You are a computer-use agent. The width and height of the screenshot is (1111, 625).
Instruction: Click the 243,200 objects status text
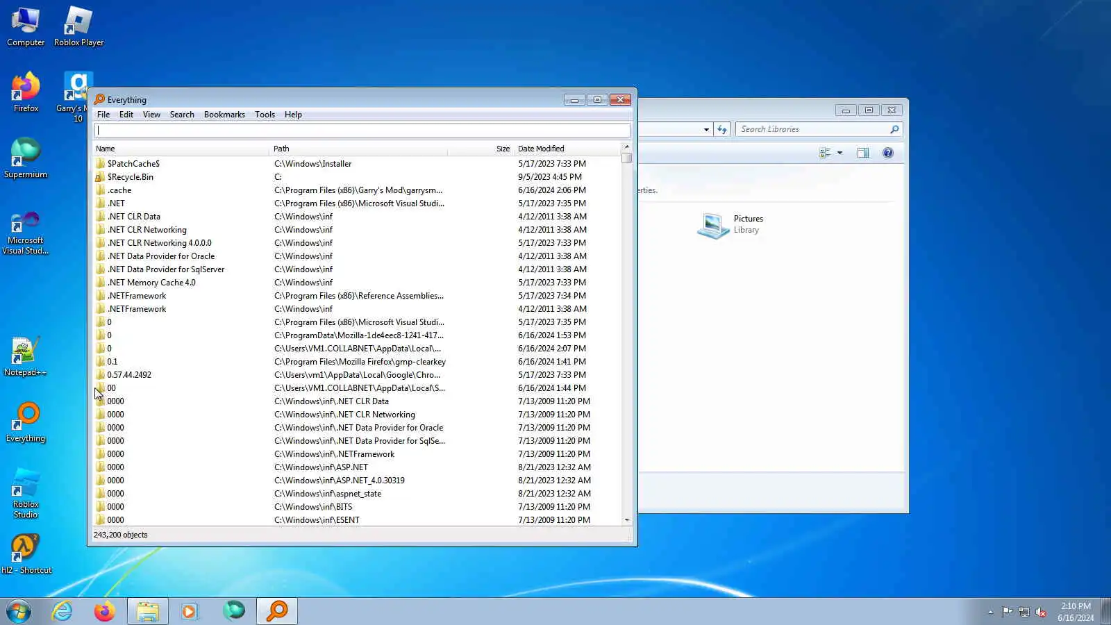(121, 535)
